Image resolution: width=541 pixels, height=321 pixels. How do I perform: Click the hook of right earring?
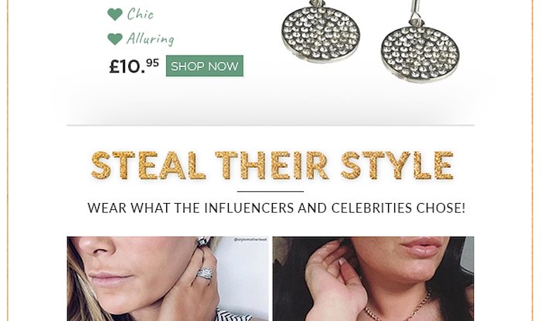click(413, 11)
